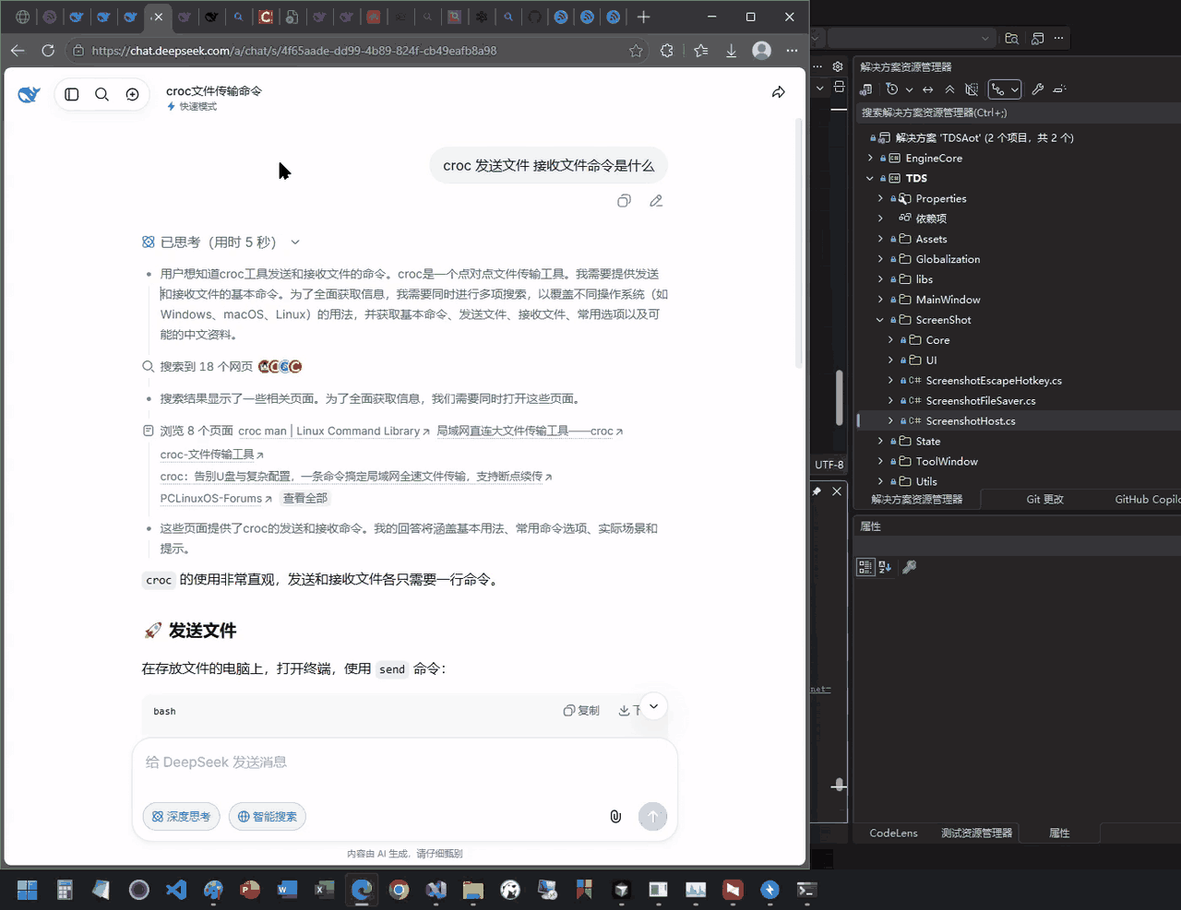The width and height of the screenshot is (1181, 910).
Task: Open properties wrench icon in Solution Explorer
Action: tap(1038, 89)
